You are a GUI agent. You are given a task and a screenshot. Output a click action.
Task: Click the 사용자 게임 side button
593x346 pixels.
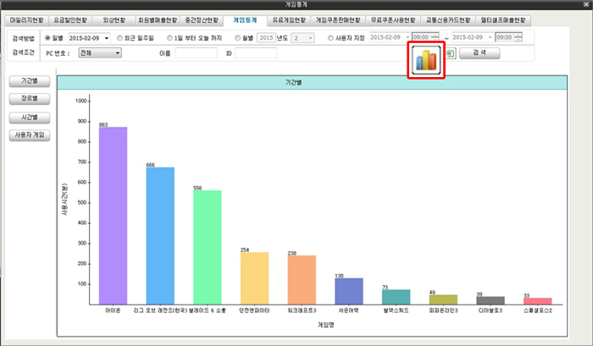[x=30, y=135]
